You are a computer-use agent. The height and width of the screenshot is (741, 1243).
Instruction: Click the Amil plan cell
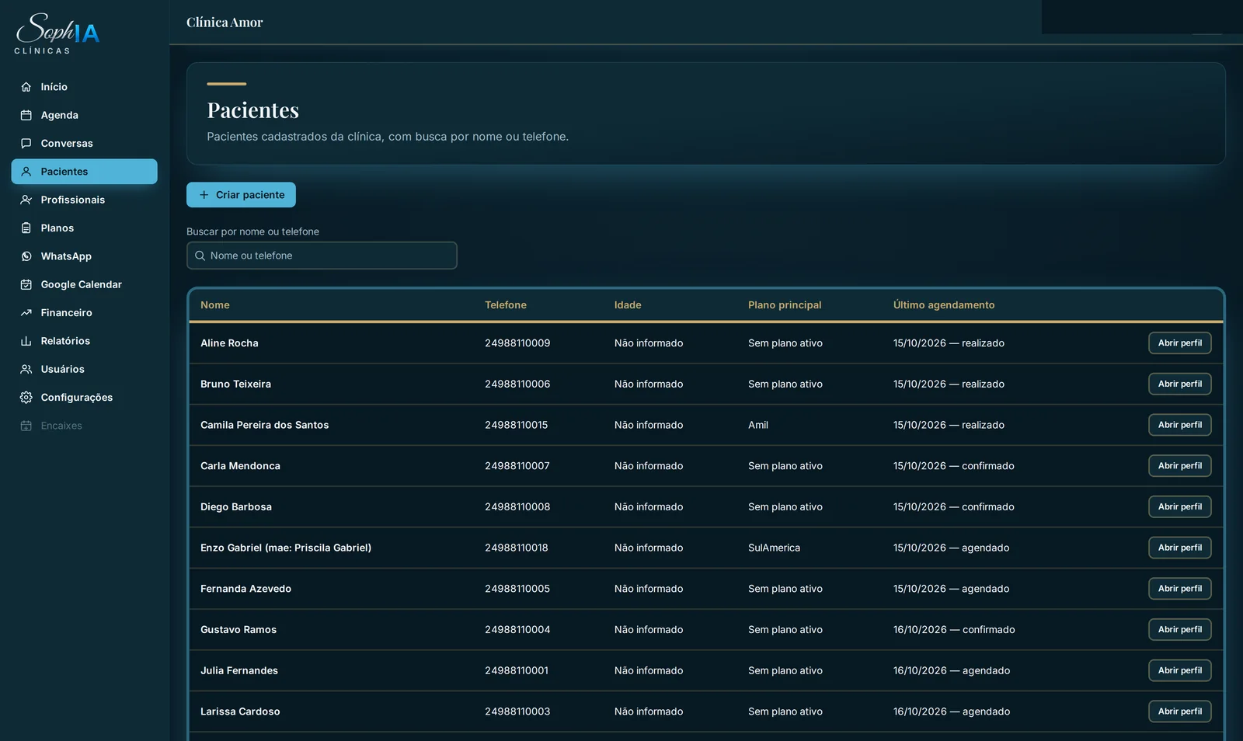758,425
